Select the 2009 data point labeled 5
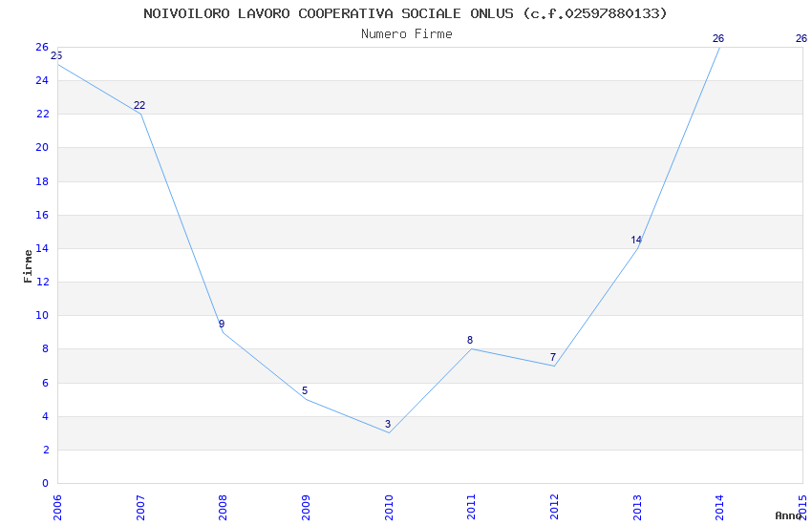 (306, 399)
